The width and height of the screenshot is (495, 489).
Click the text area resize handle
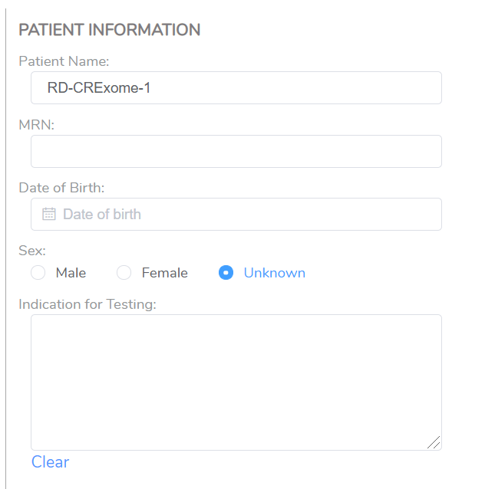tap(434, 442)
